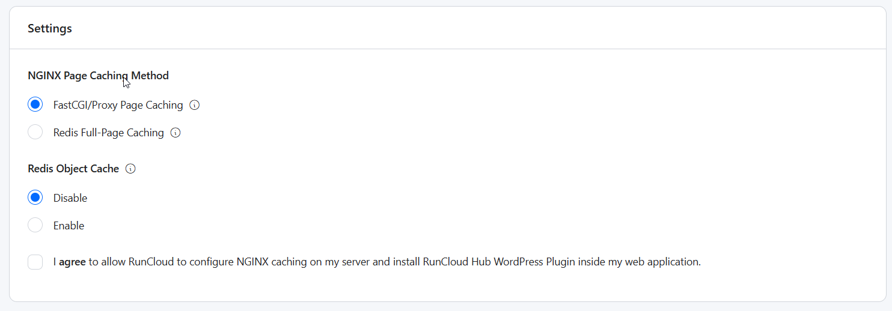Click the 'NGINX Page Caching Method' heading
Screen dimensions: 892x311
[98, 76]
